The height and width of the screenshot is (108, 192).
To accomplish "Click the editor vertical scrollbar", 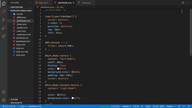I will point(191,32).
